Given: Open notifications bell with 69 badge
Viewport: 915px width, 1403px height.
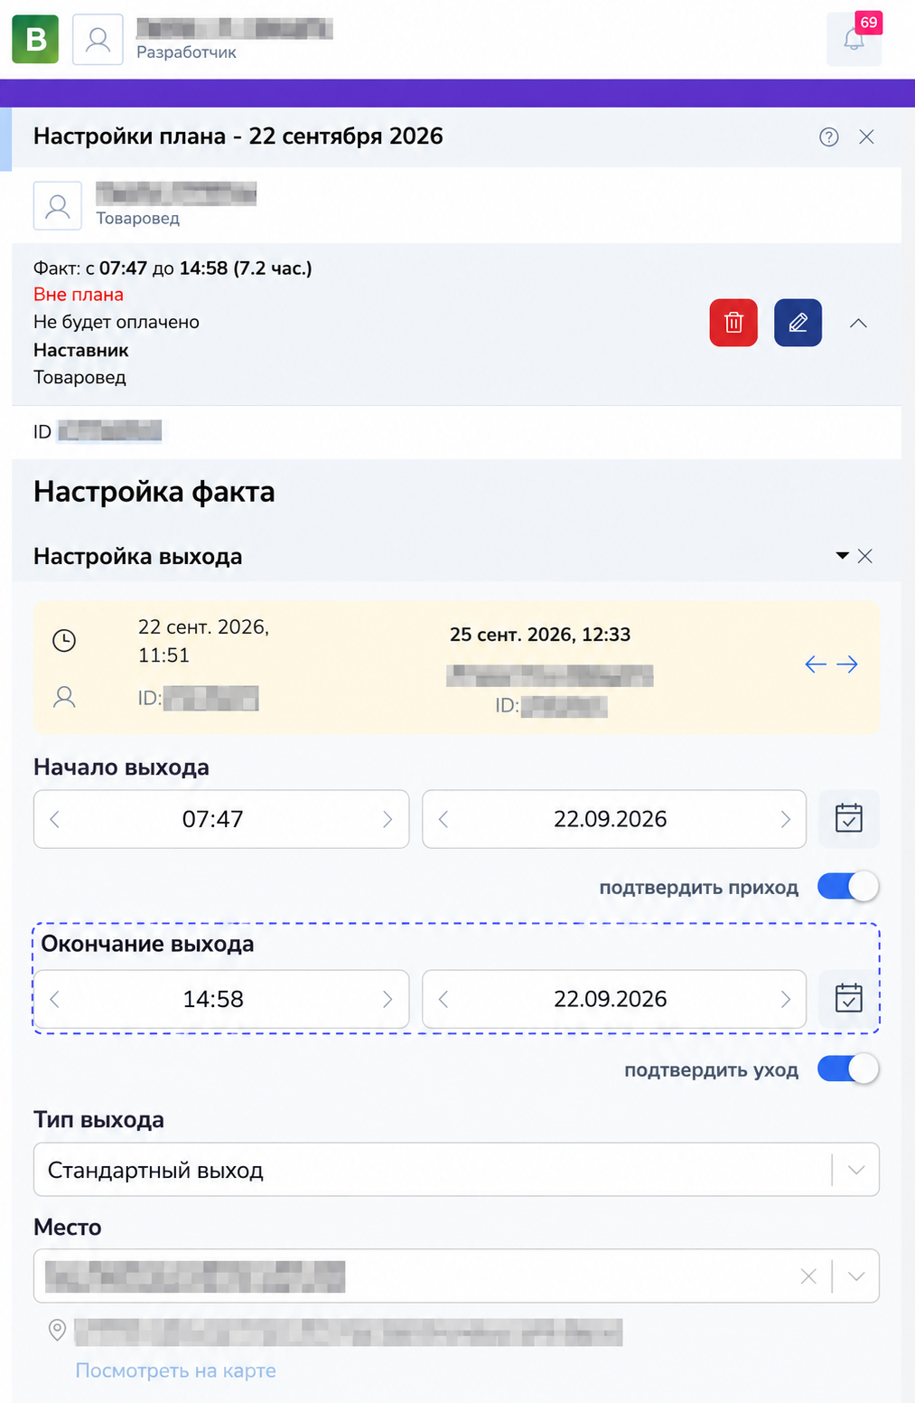Looking at the screenshot, I should tap(854, 40).
